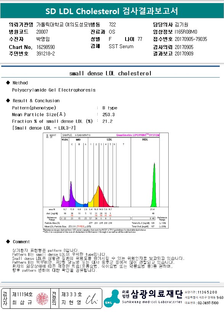Click the HDL column header in chart
Viewport: 224px width, 313px height.
tap(145, 139)
